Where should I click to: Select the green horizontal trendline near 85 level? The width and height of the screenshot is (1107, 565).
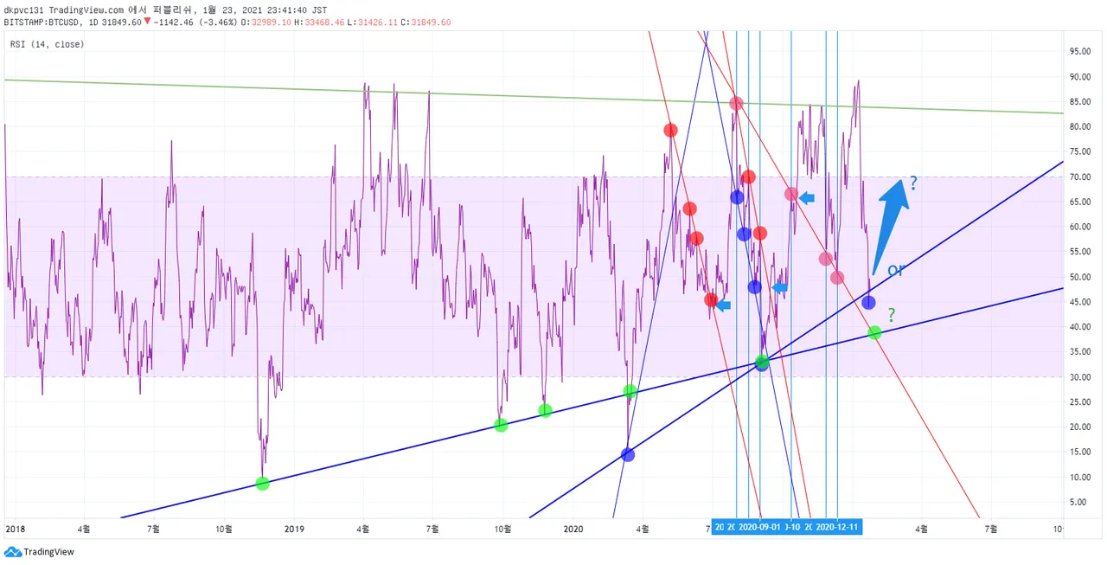pyautogui.click(x=534, y=96)
